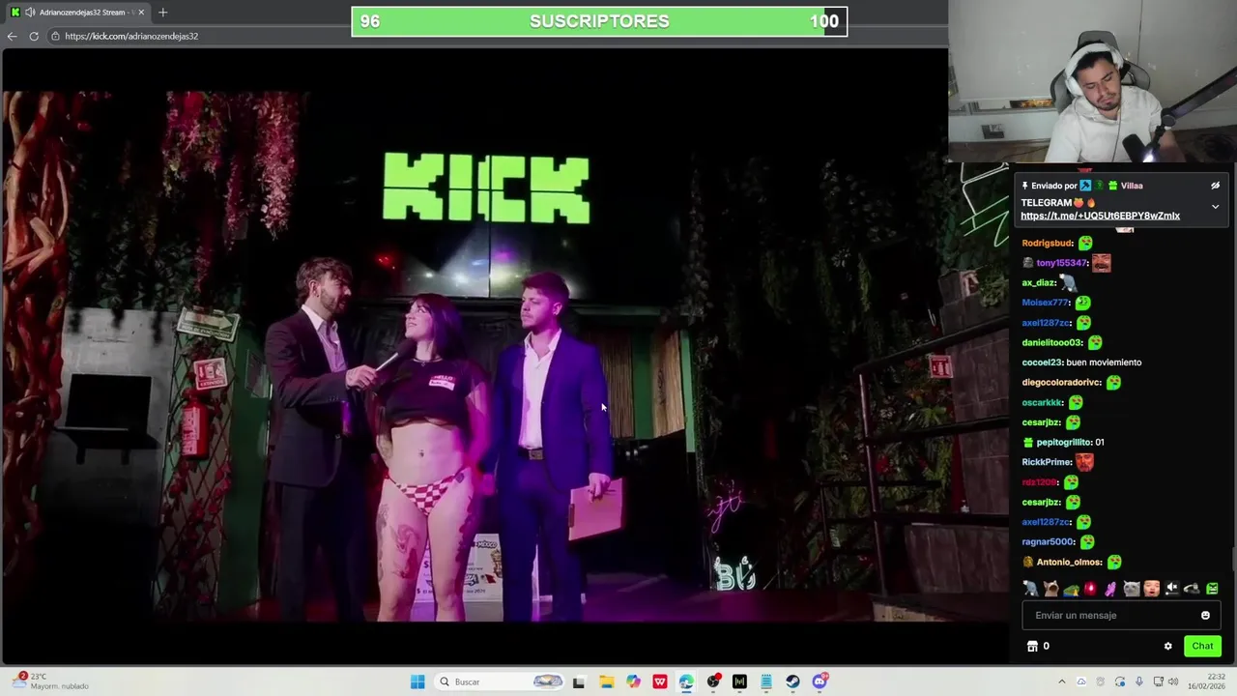
Task: Reload the Kick page
Action: pos(34,36)
